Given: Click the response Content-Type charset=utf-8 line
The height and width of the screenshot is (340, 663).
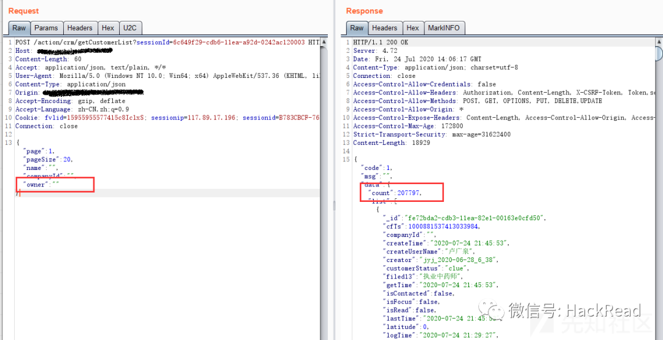Looking at the screenshot, I should point(435,68).
